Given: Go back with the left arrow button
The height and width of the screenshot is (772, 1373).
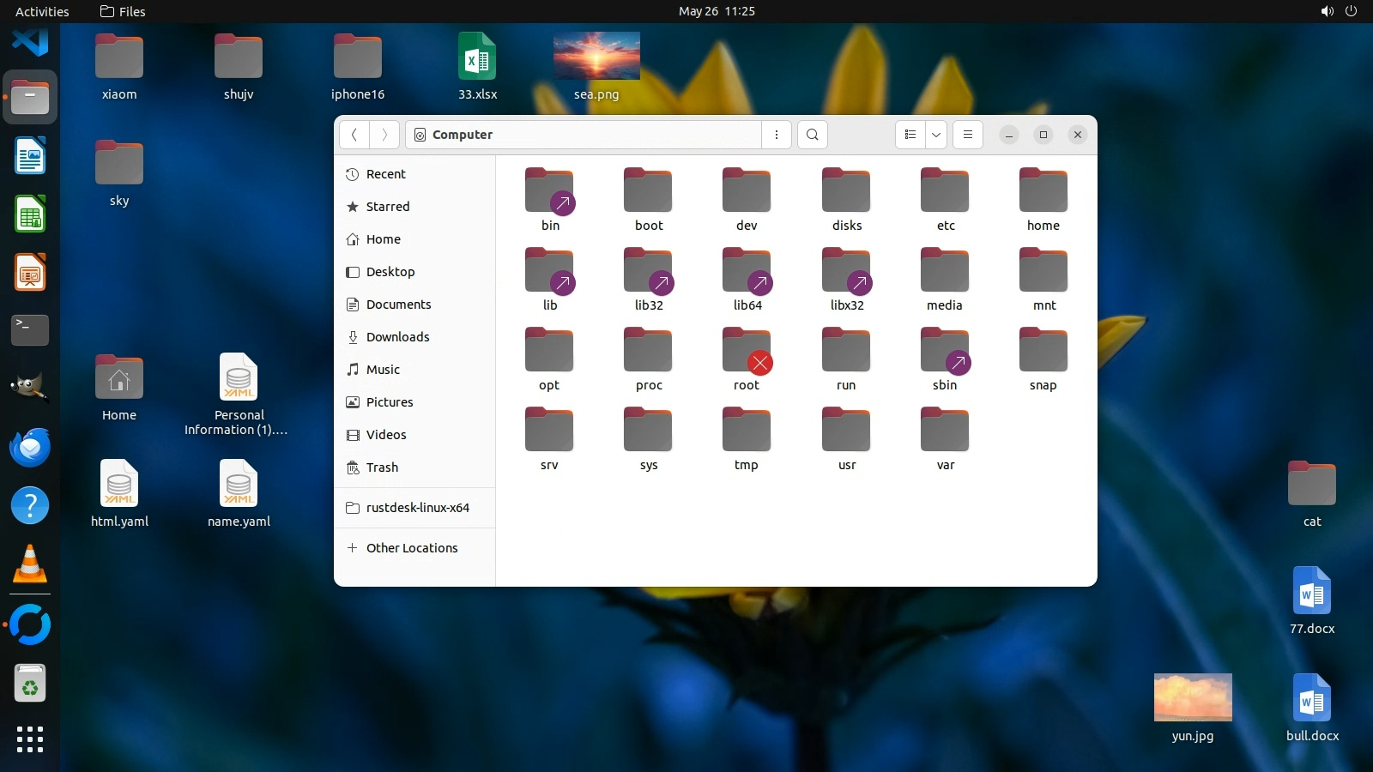Looking at the screenshot, I should click(354, 135).
